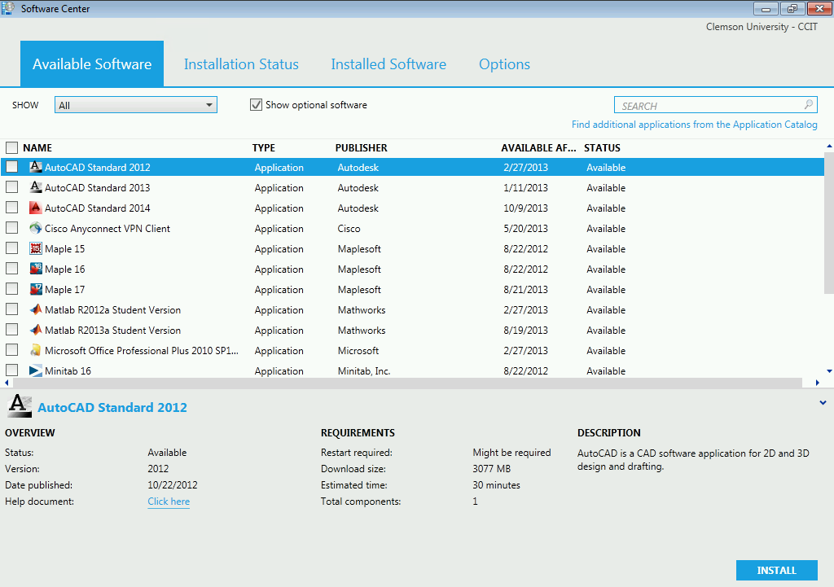Tick the Maple 17 checkbox
Screen dimensions: 834x587
pos(11,289)
